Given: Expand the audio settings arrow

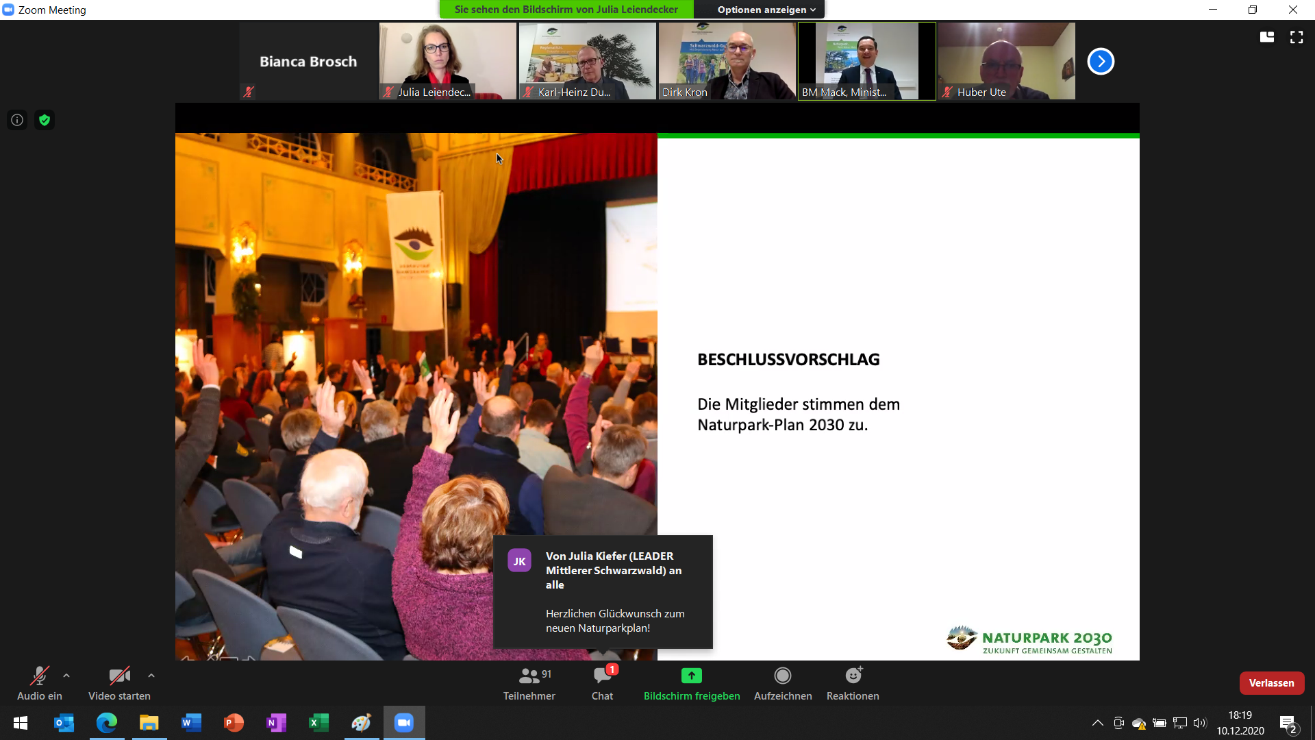Looking at the screenshot, I should pos(66,676).
